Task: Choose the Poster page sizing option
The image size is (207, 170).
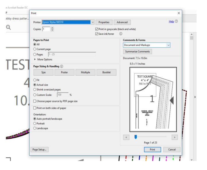Action: tap(65, 72)
